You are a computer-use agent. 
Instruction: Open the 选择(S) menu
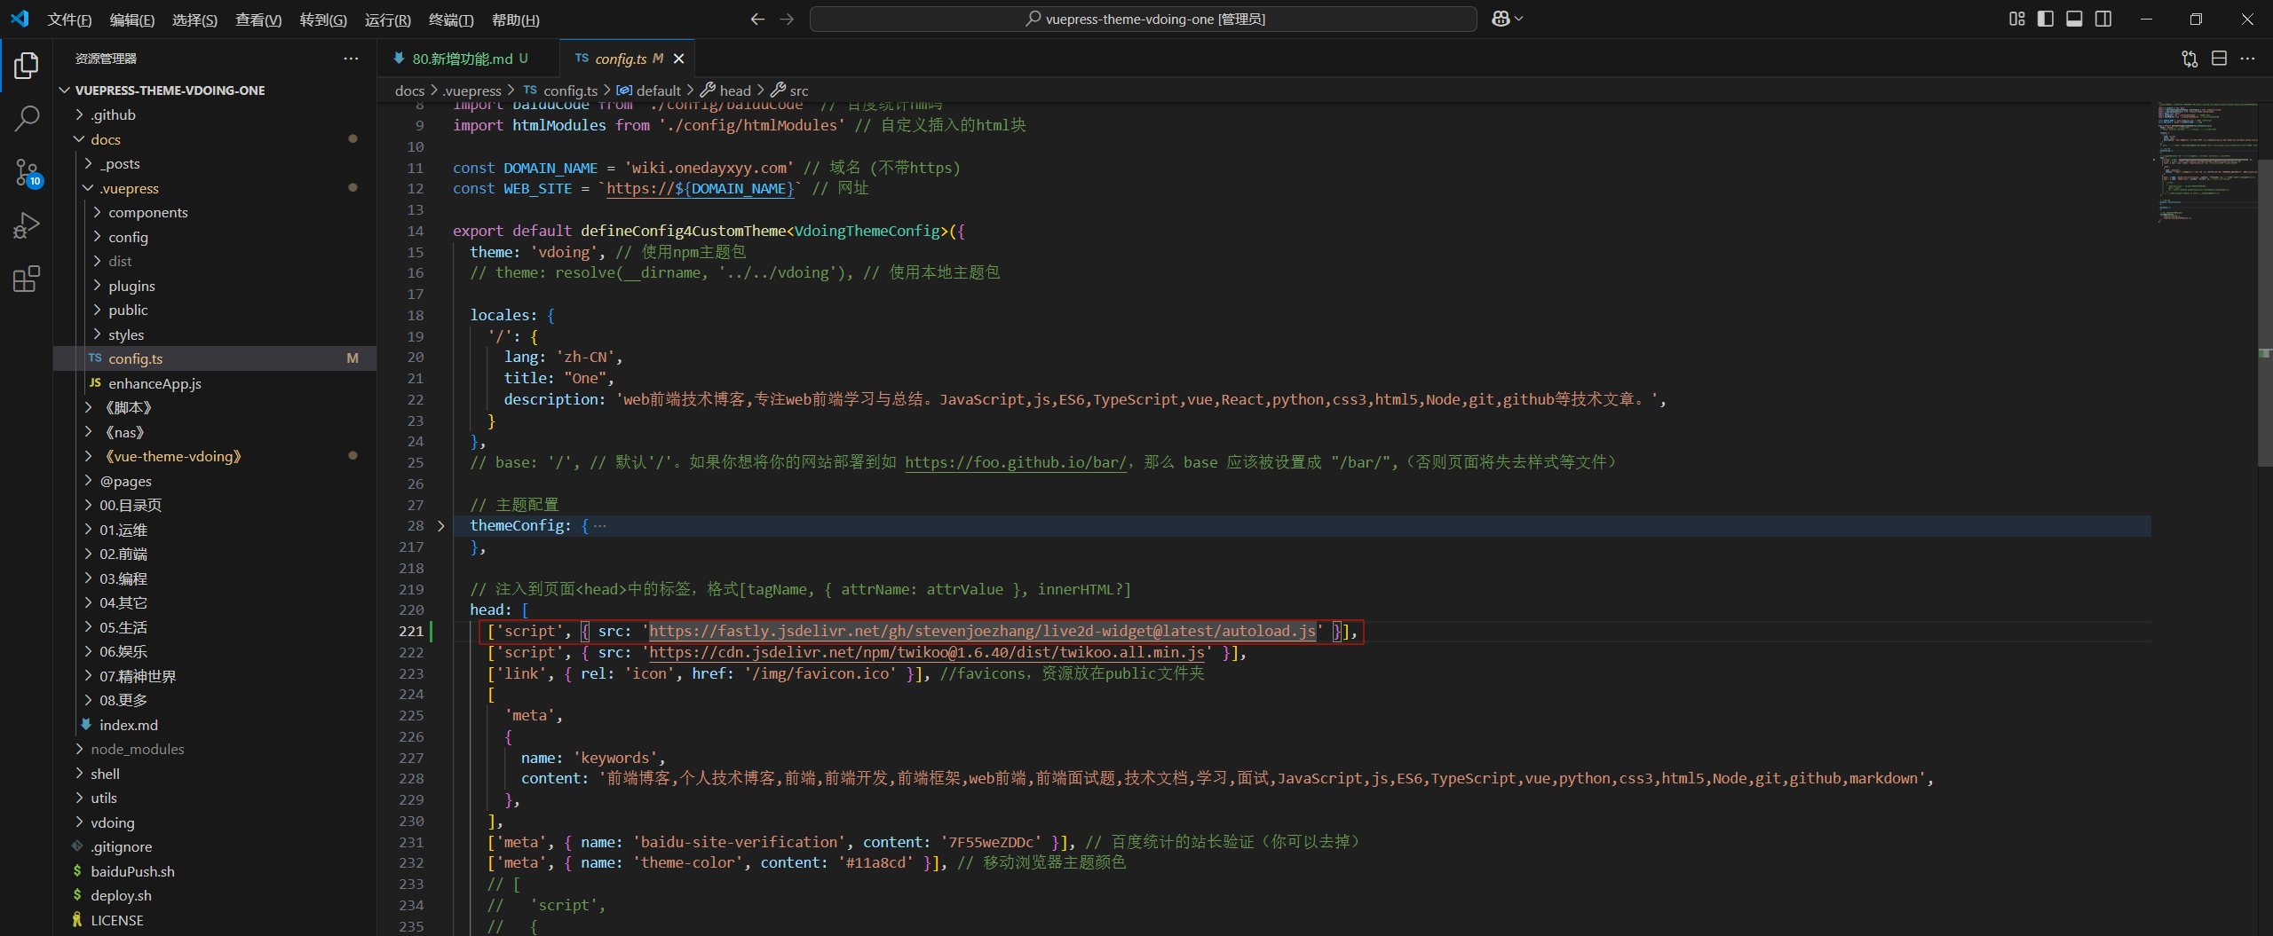point(194,20)
